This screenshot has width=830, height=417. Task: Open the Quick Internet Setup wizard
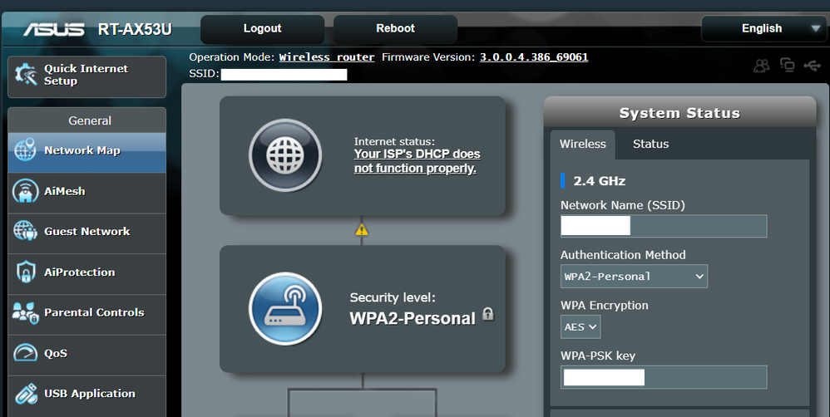[87, 76]
